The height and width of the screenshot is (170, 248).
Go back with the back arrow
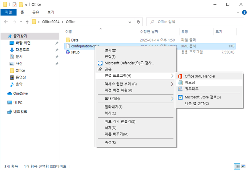[x=6, y=22]
